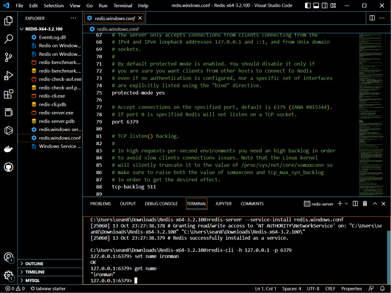This screenshot has height=293, width=391.
Task: Kill terminal with trash icon
Action: pyautogui.click(x=365, y=204)
